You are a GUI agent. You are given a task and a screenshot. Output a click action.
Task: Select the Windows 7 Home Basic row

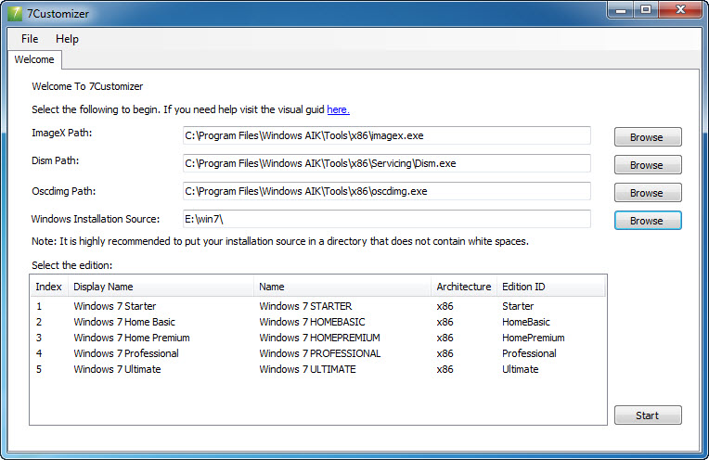point(318,322)
